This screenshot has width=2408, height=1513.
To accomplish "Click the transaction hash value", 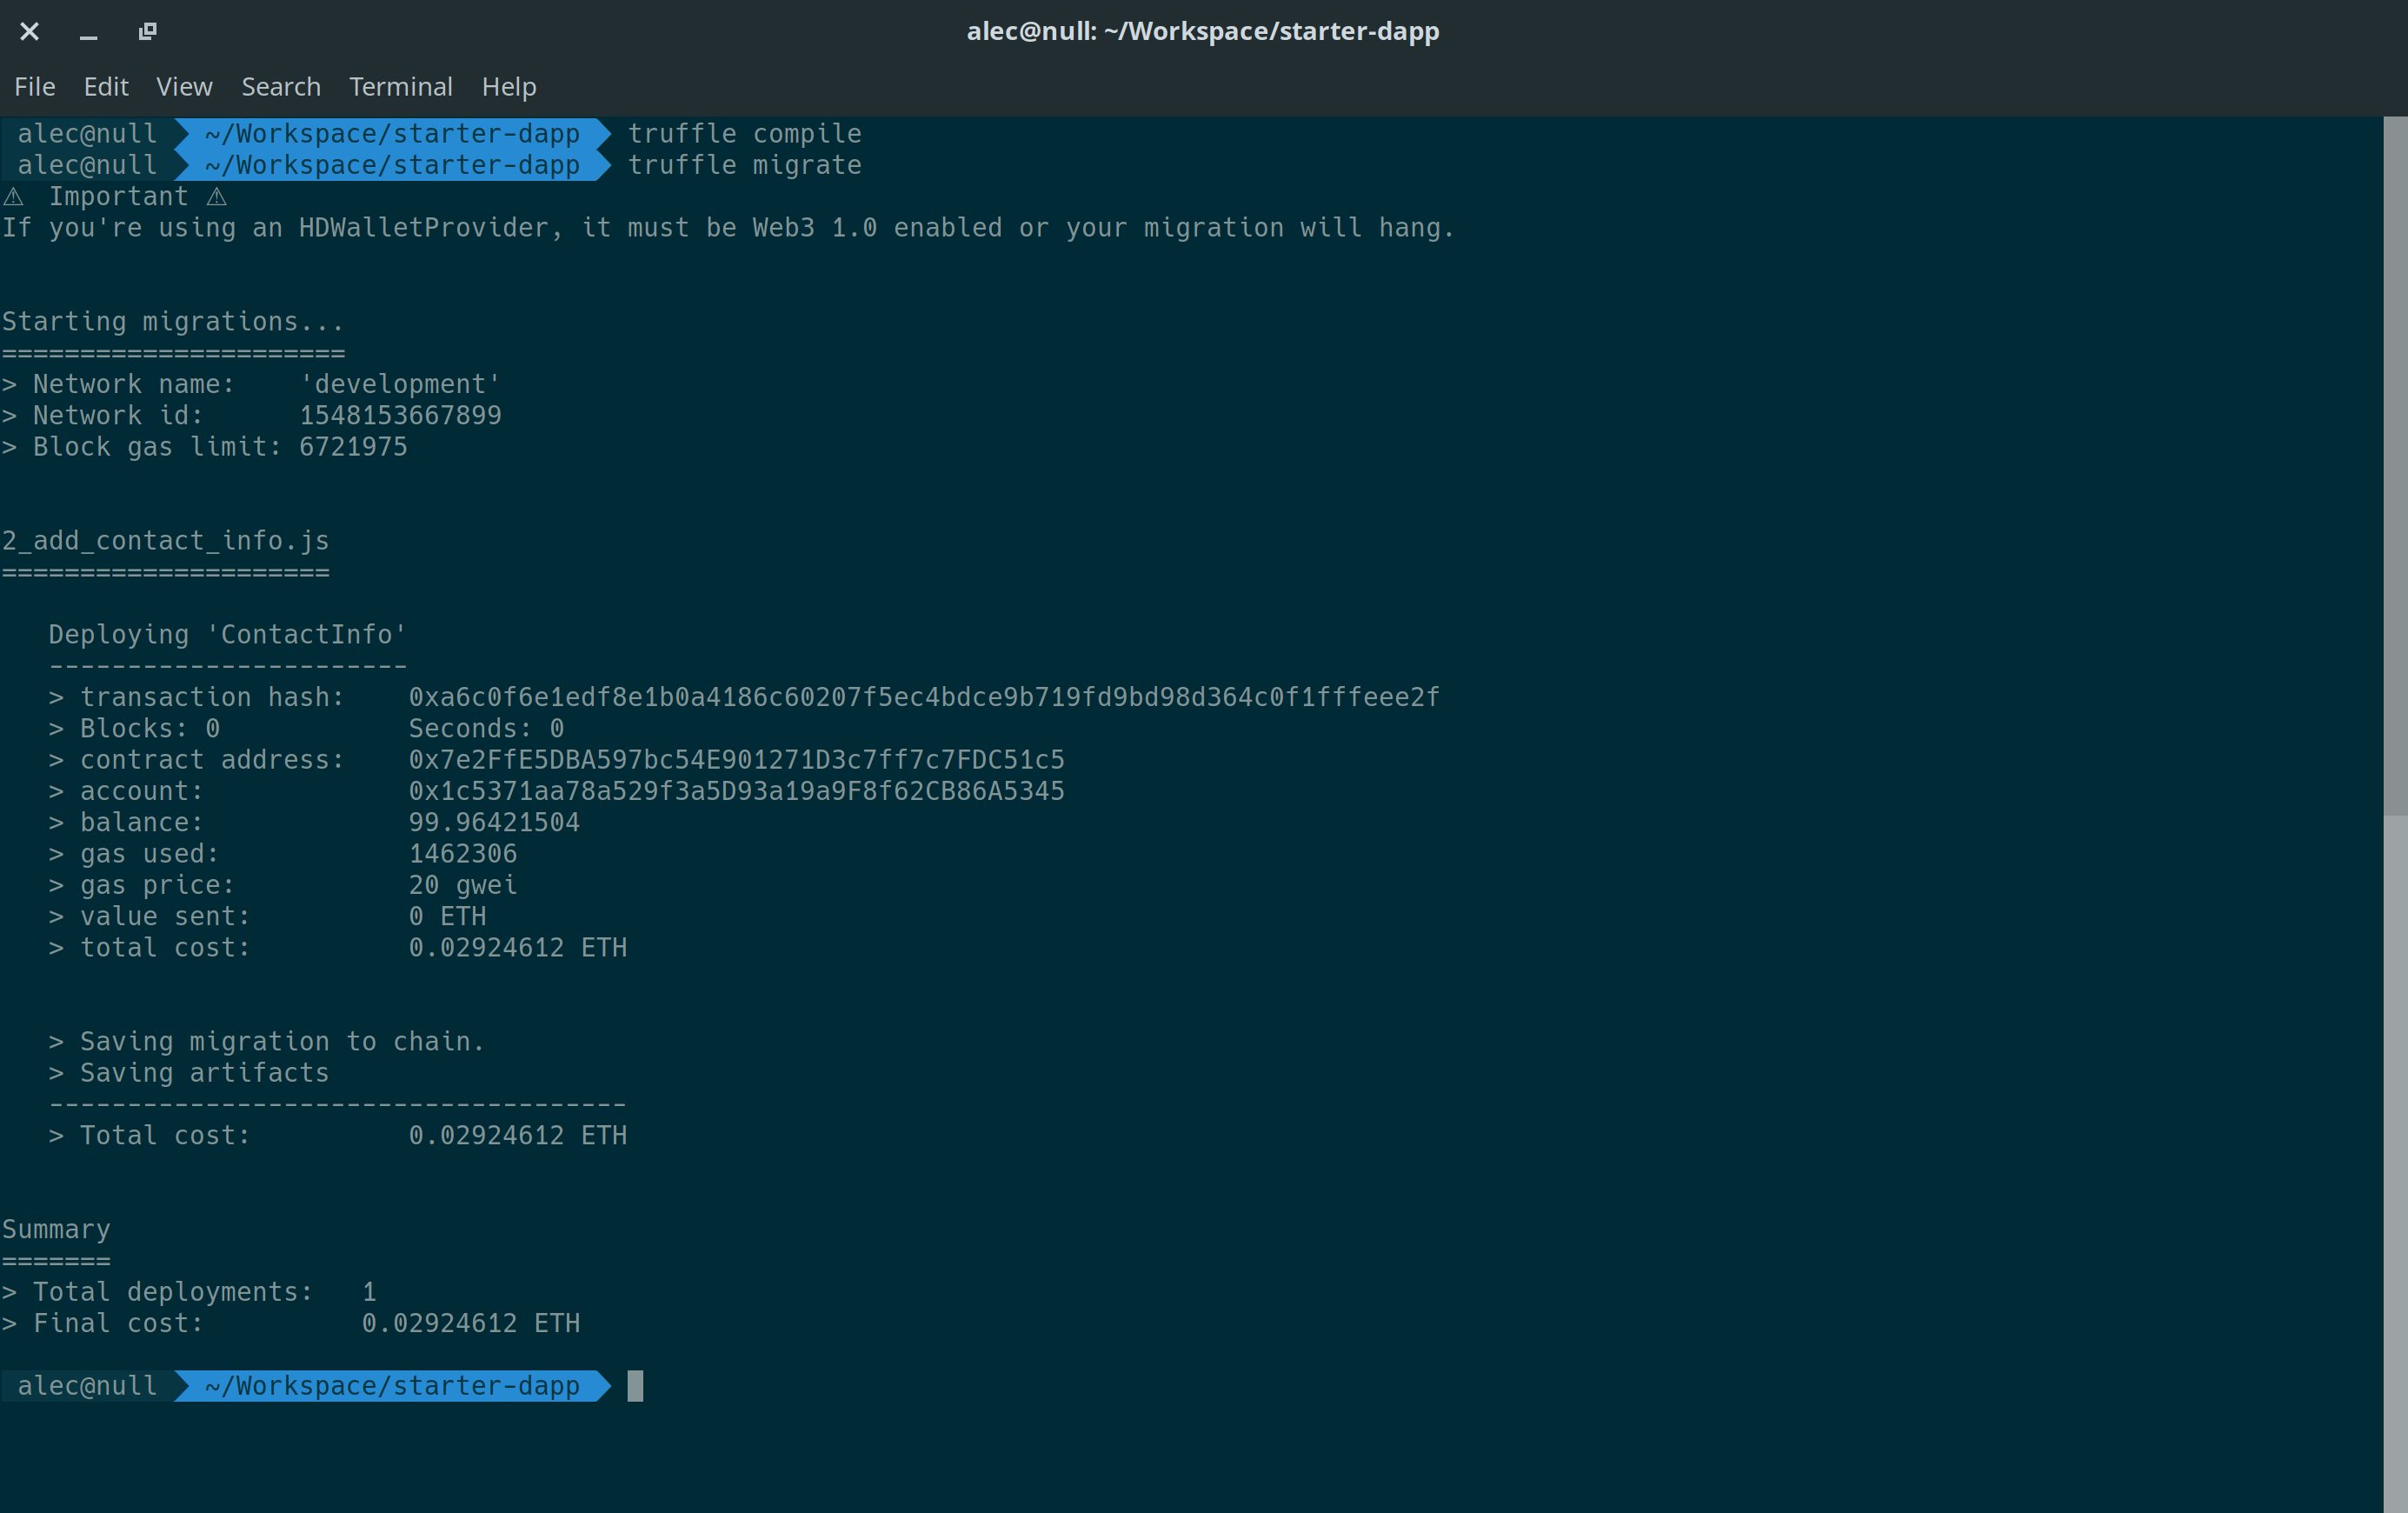I will pyautogui.click(x=923, y=697).
